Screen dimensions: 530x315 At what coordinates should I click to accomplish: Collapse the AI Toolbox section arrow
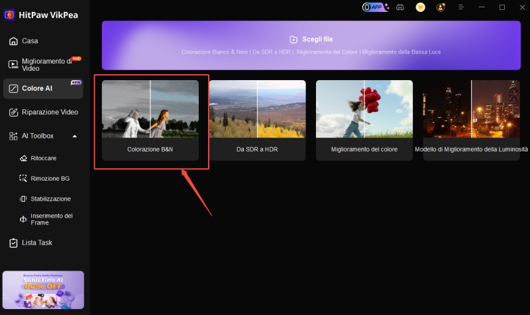pos(75,136)
